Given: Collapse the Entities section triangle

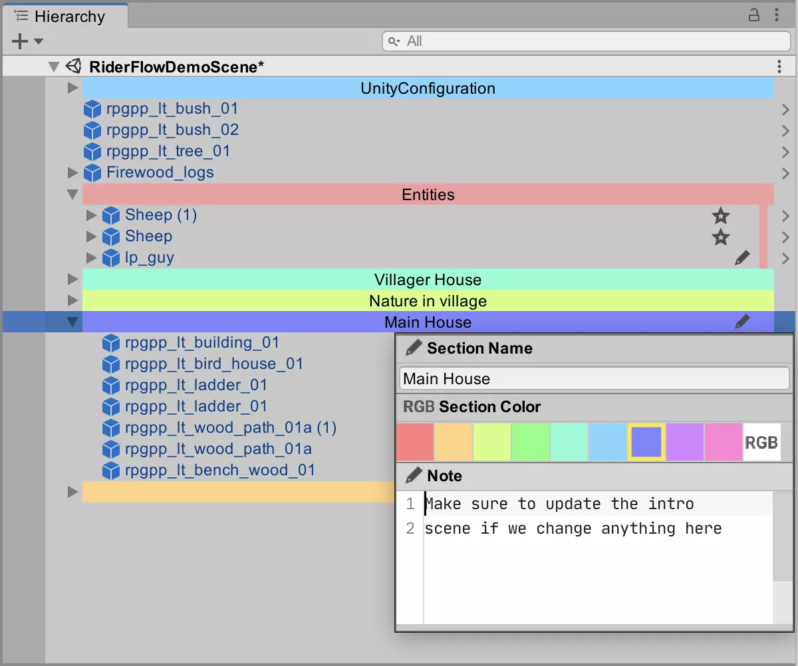Looking at the screenshot, I should tap(72, 194).
